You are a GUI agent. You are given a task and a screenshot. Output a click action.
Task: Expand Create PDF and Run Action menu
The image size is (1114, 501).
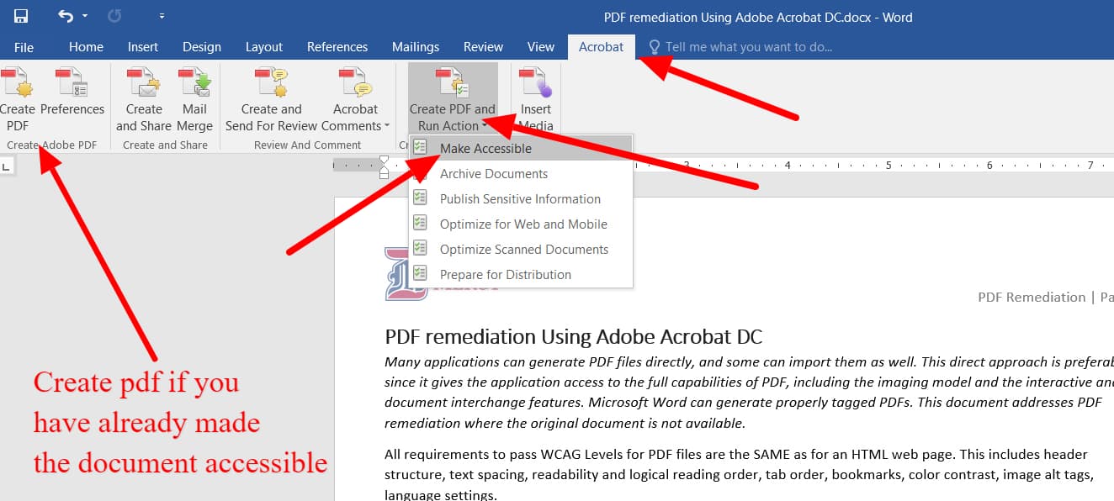[x=453, y=99]
